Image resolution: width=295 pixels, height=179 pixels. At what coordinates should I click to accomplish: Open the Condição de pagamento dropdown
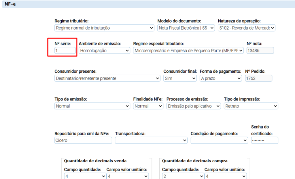pyautogui.click(x=219, y=140)
